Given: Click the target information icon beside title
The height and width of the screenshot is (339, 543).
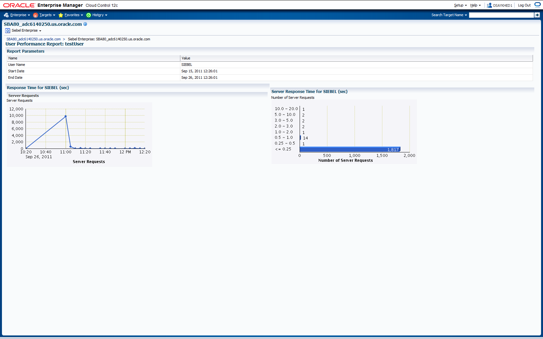Looking at the screenshot, I should pyautogui.click(x=85, y=24).
